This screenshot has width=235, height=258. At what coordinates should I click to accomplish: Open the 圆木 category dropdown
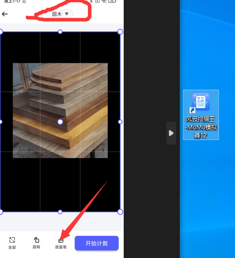[x=60, y=14]
